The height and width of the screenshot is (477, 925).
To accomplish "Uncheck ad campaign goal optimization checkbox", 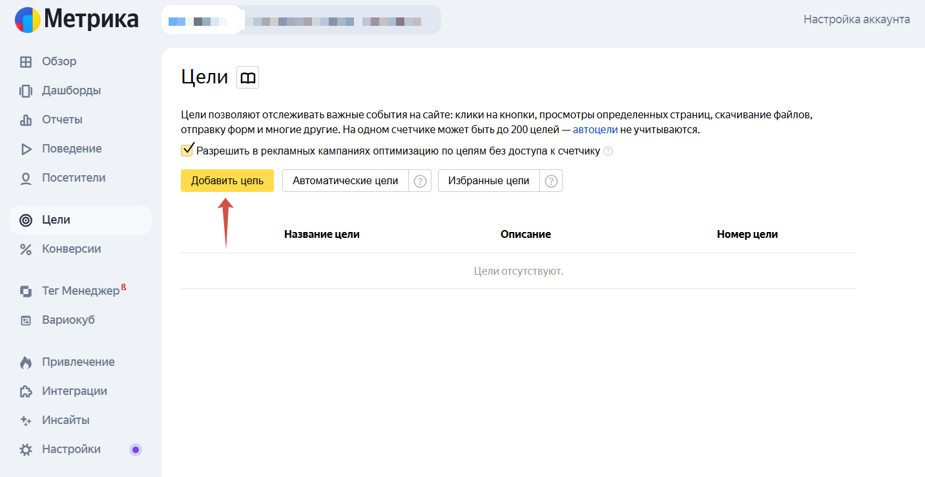I will coord(187,151).
